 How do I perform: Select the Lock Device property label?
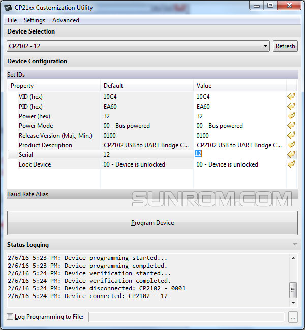(35, 164)
